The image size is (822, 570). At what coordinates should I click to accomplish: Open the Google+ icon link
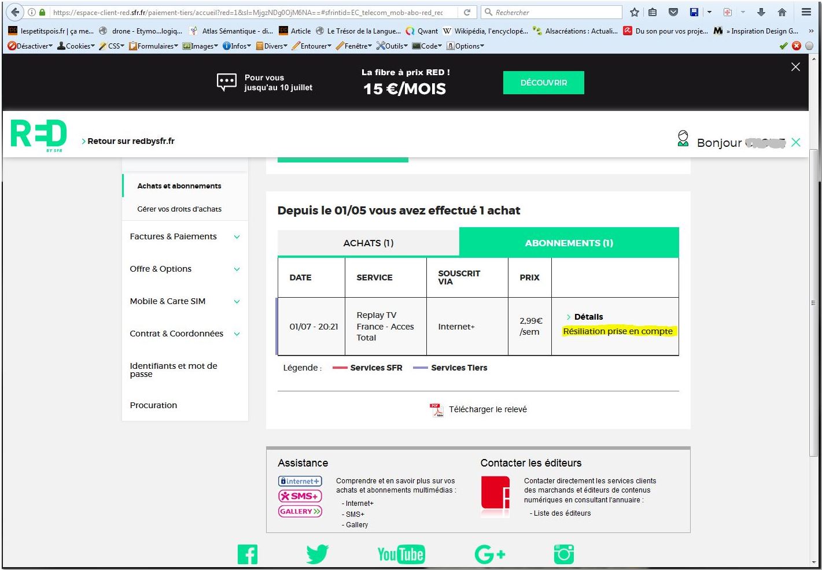[489, 554]
